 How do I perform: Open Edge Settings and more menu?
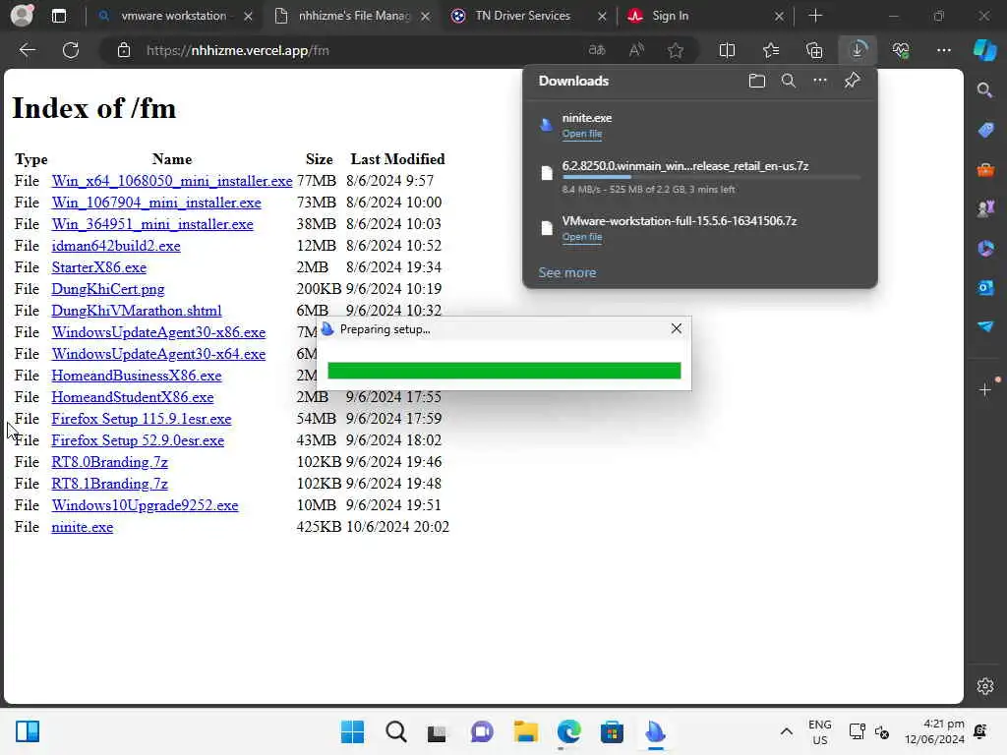point(943,50)
